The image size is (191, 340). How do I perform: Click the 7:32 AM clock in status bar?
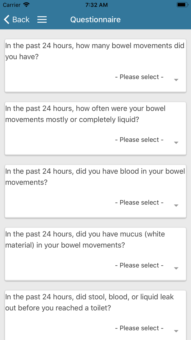(x=96, y=5)
